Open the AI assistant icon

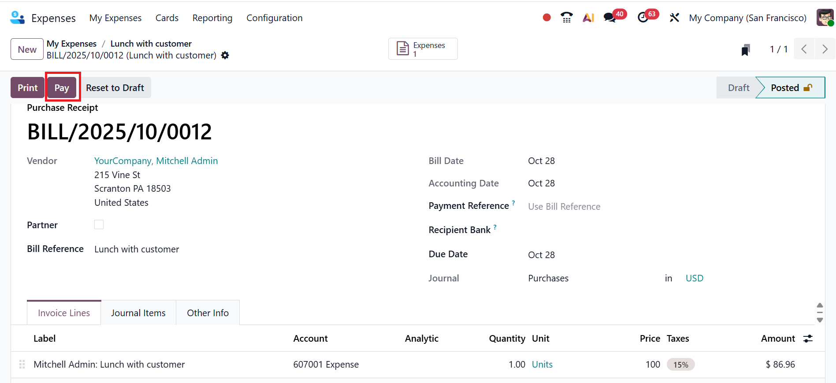pyautogui.click(x=588, y=18)
